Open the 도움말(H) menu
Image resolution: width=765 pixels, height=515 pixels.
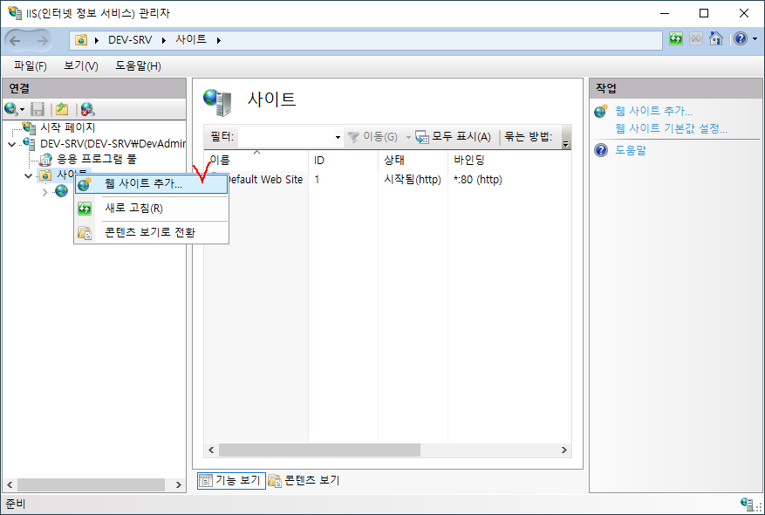tap(138, 65)
